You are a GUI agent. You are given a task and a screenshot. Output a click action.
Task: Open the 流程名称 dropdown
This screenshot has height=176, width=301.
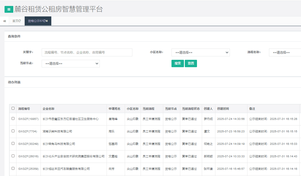(x=285, y=52)
